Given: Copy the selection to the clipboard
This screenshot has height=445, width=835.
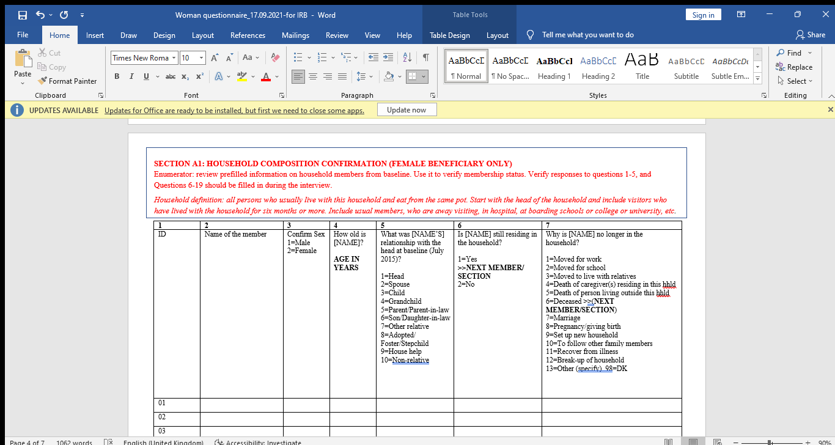Looking at the screenshot, I should point(51,67).
